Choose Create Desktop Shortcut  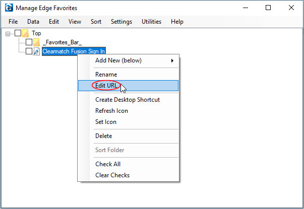pyautogui.click(x=128, y=100)
